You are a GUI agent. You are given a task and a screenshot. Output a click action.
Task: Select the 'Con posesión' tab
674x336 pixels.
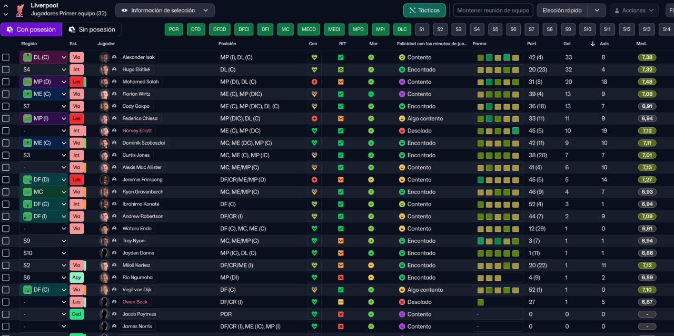tap(31, 29)
